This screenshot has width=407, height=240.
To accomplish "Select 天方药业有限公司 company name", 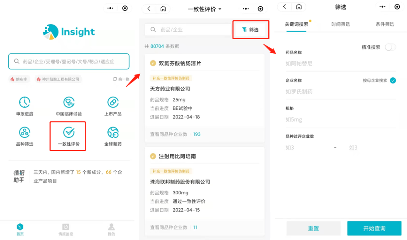I will click(x=170, y=89).
